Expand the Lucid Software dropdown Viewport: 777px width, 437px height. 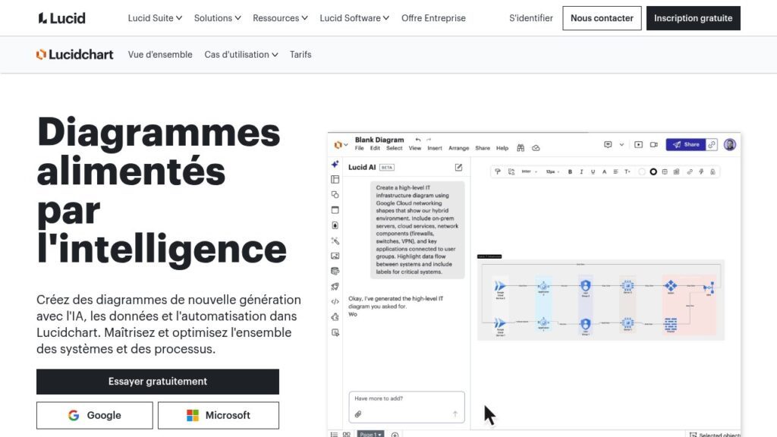354,18
